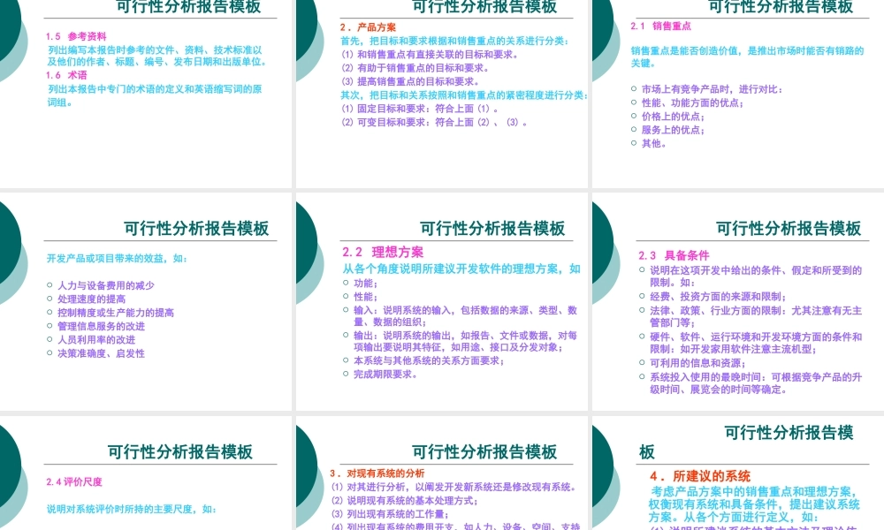The height and width of the screenshot is (530, 884).
Task: Click the line 列出现有系统的工作量
Action: click(x=390, y=514)
